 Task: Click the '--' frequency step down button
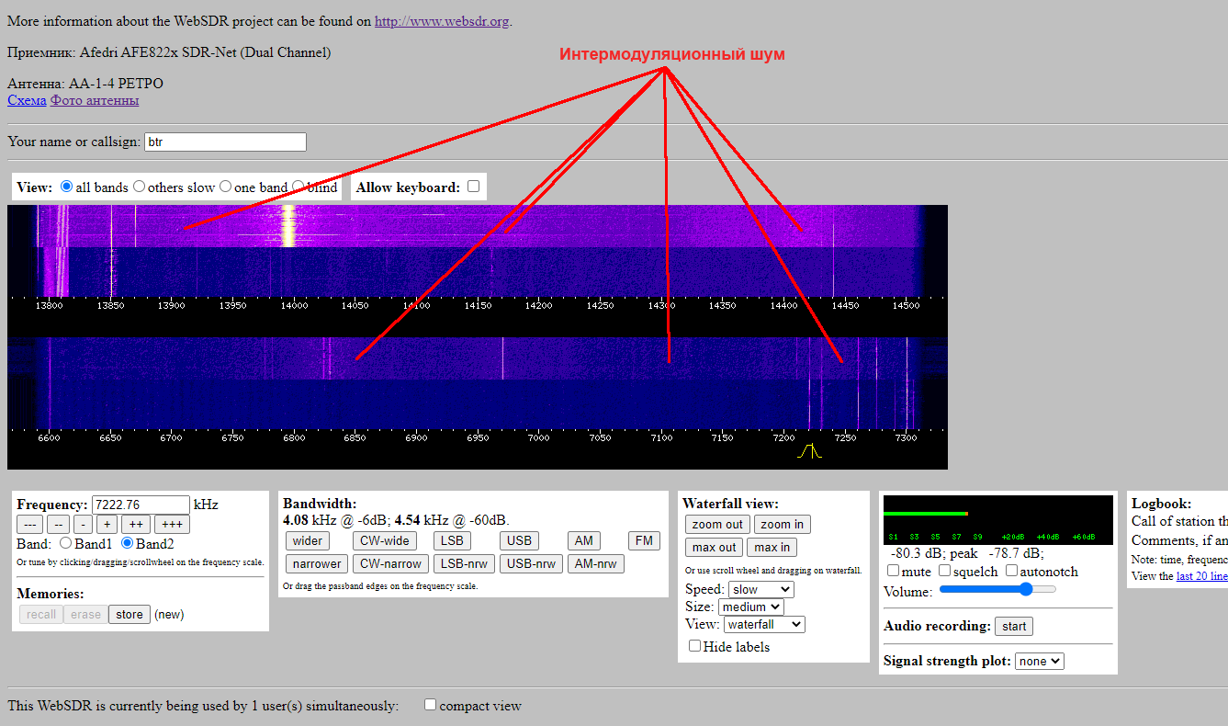click(58, 525)
